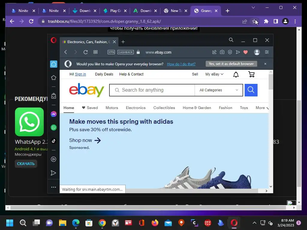Image resolution: width=307 pixels, height=230 pixels.
Task: Open Opera sidebar three-dots setup
Action: (x=54, y=187)
